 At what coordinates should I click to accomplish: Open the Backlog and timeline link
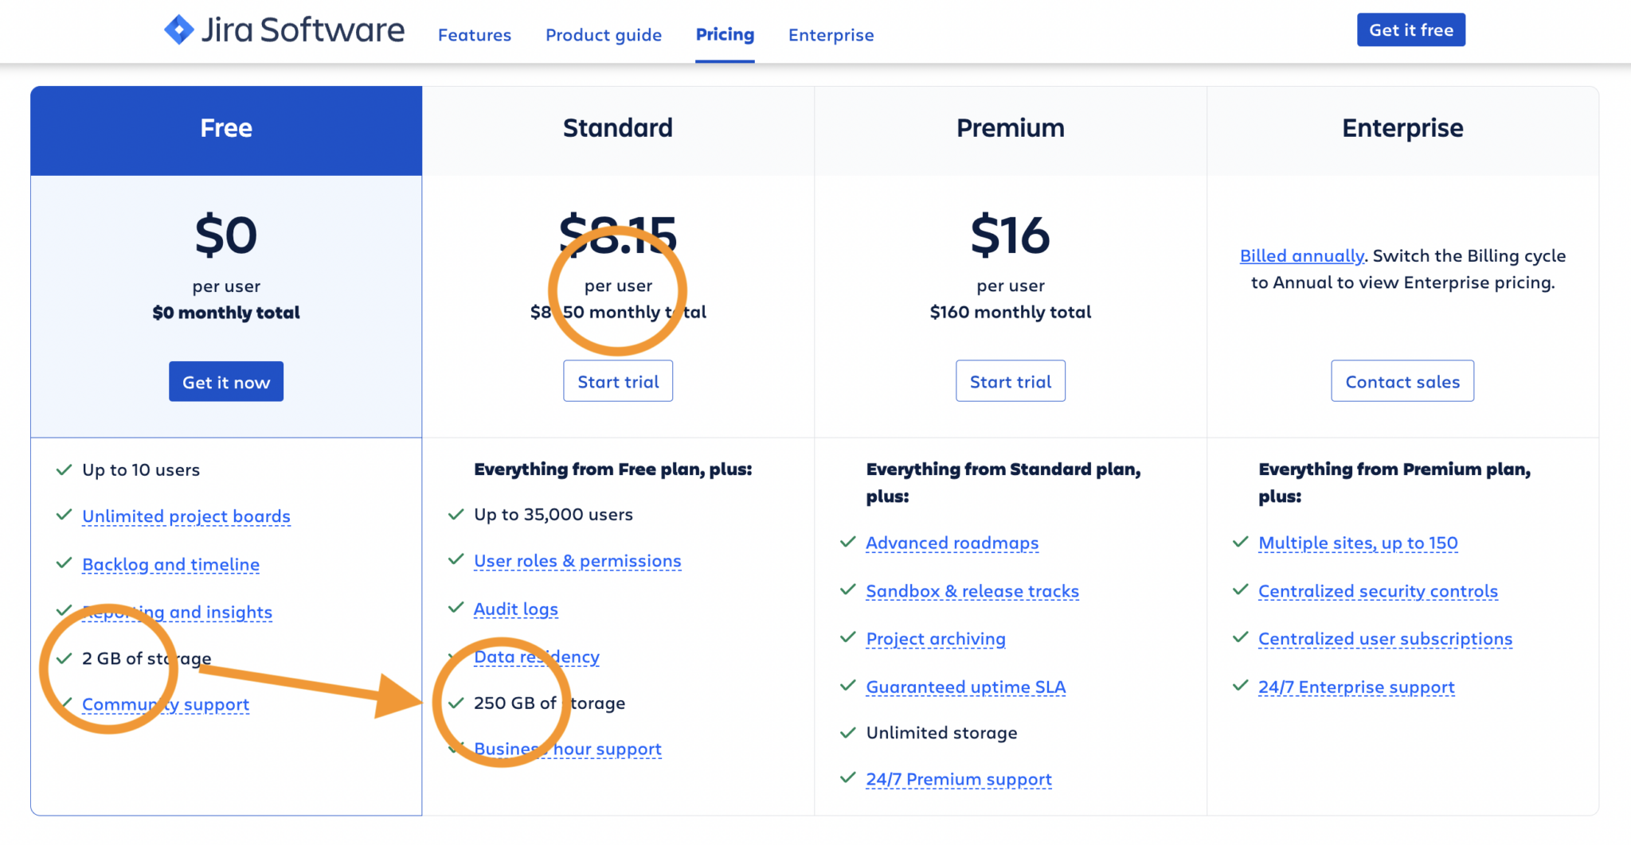tap(170, 564)
